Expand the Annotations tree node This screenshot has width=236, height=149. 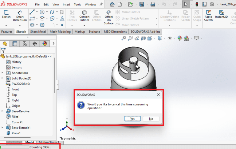click(2, 73)
